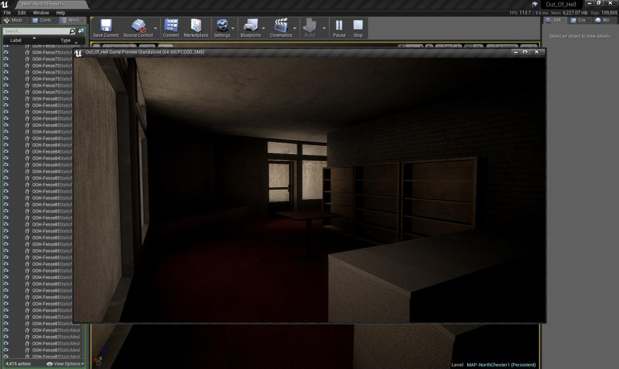Click the Save Current toolbar icon
The height and width of the screenshot is (369, 619).
pos(105,27)
